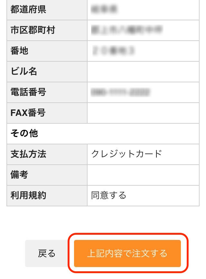This screenshot has width=206, height=279.
Task: Click the empty ビル名 value cell
Action: [143, 71]
